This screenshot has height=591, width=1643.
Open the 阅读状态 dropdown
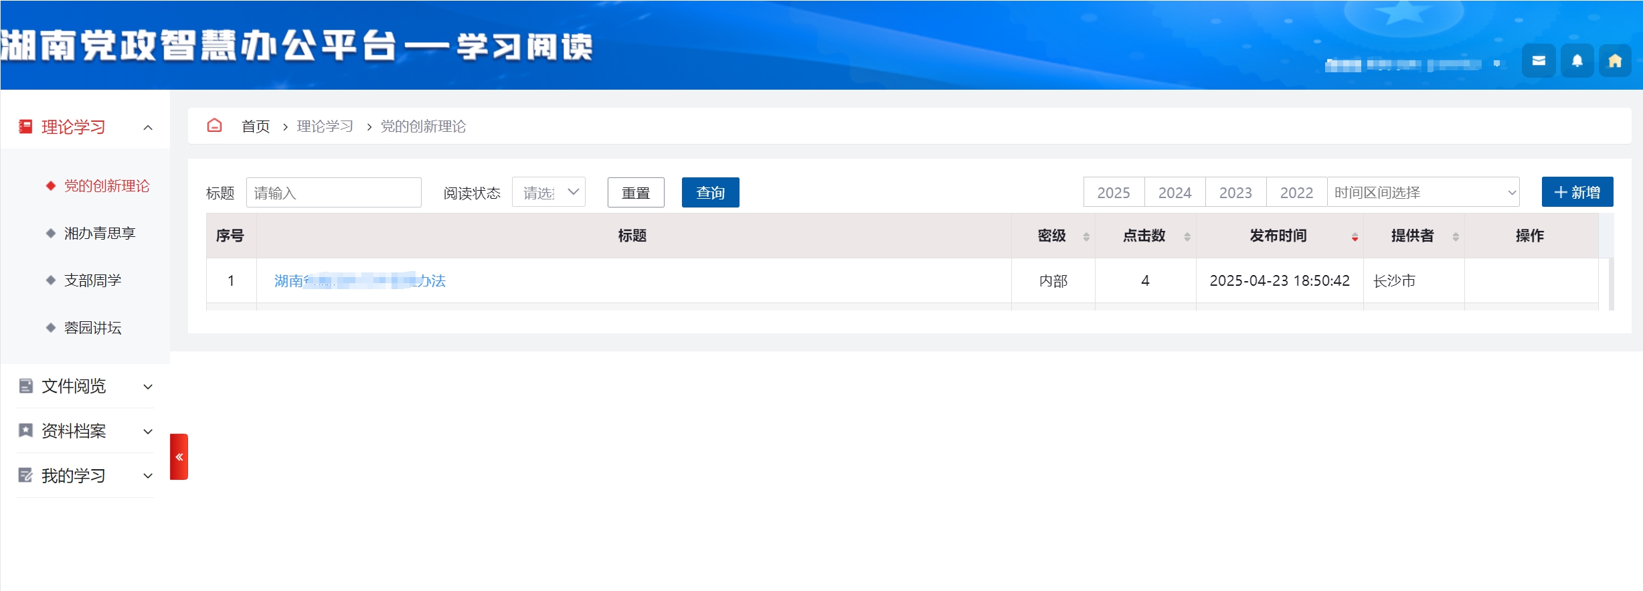549,193
